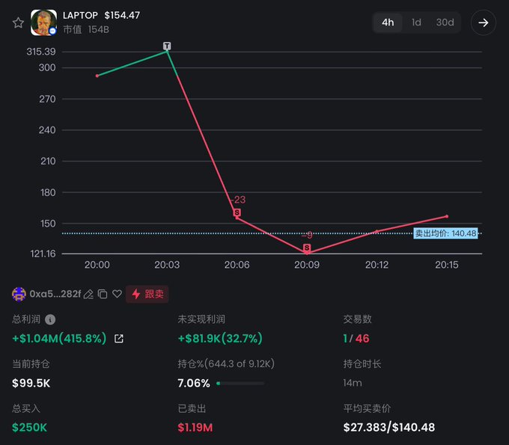509x445 pixels.
Task: Like wallet with heart icon
Action: tap(117, 294)
